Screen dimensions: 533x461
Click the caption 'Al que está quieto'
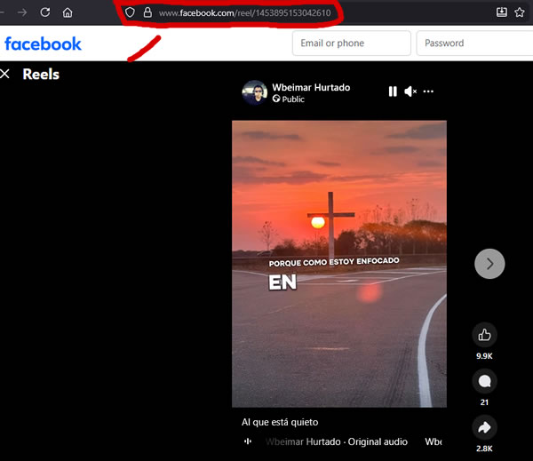coord(280,422)
